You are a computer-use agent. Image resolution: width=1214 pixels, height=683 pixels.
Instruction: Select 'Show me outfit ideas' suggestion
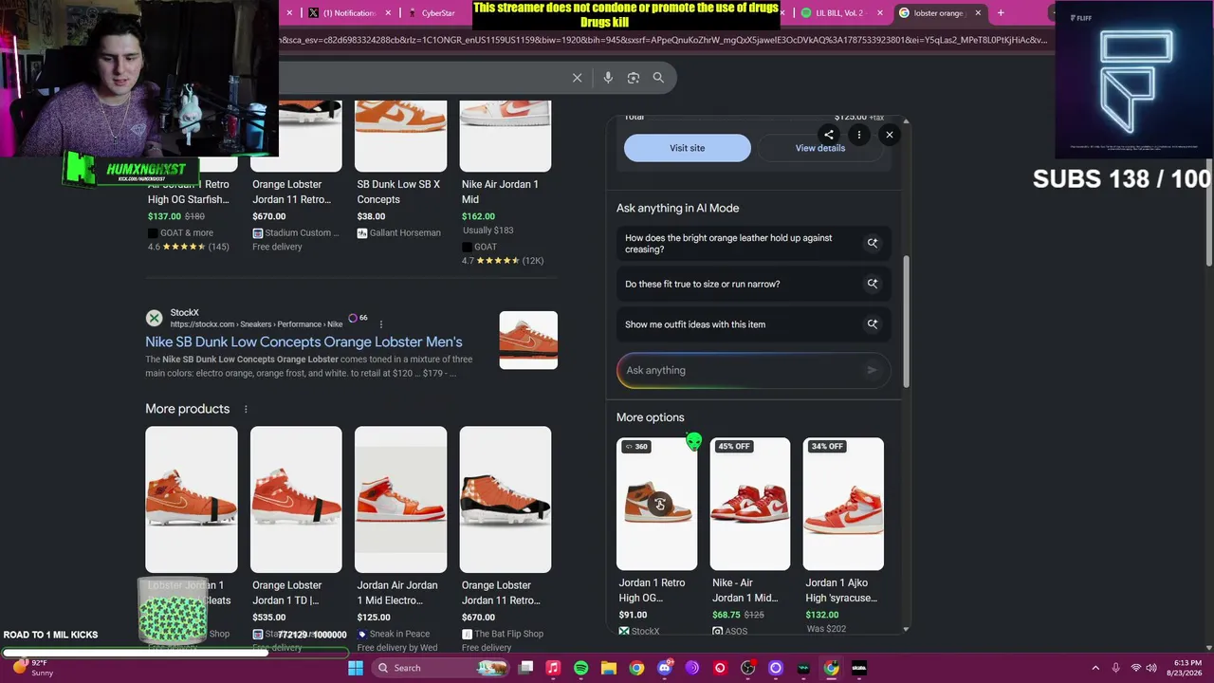click(x=754, y=324)
